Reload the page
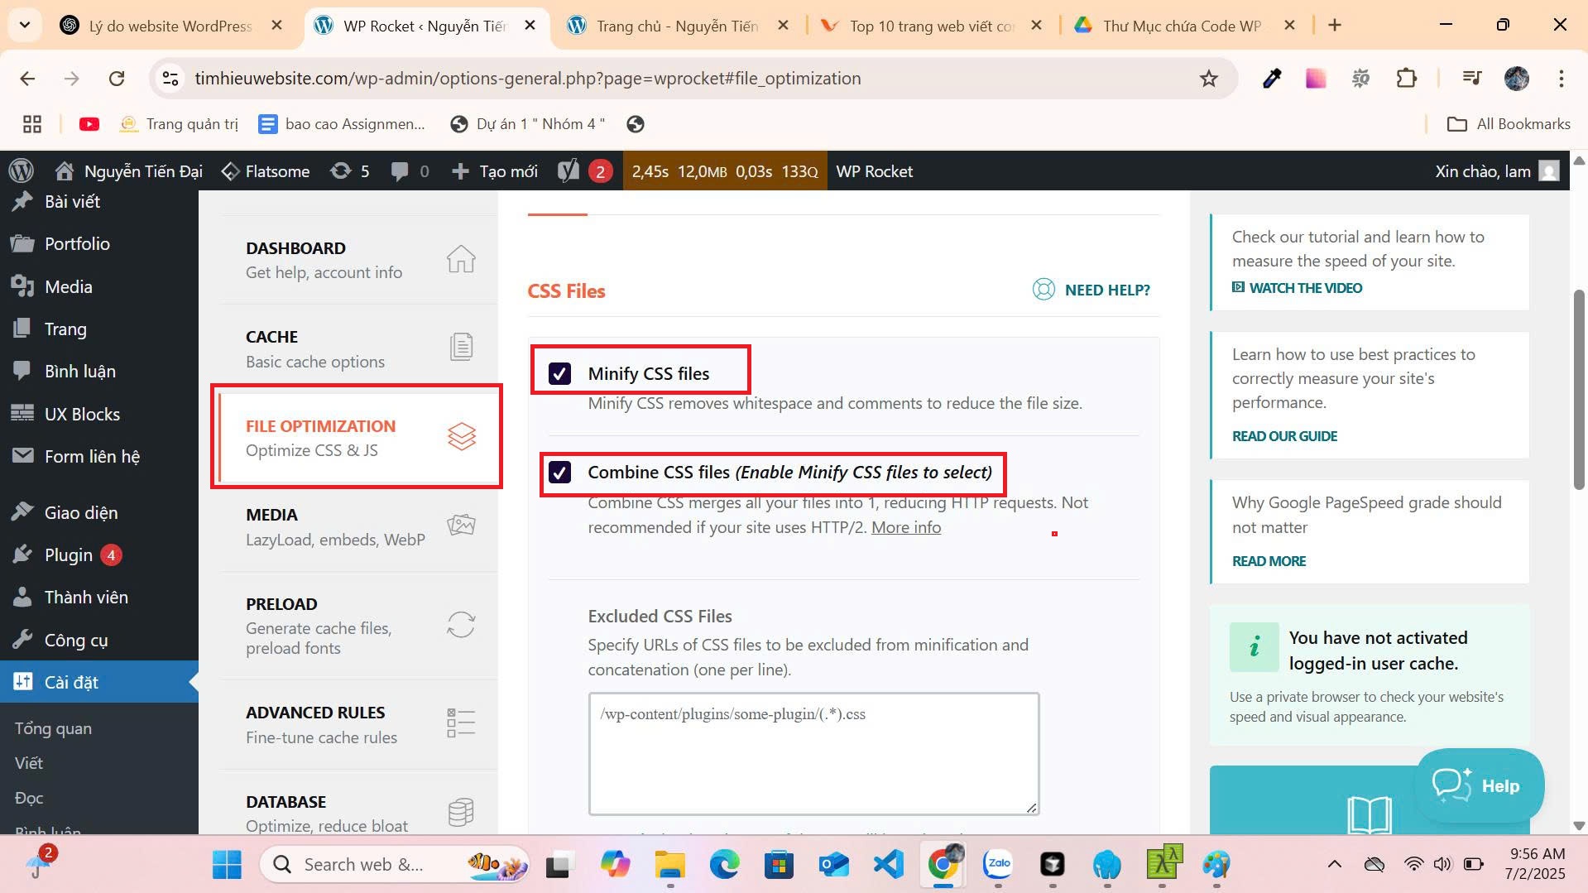 click(117, 79)
